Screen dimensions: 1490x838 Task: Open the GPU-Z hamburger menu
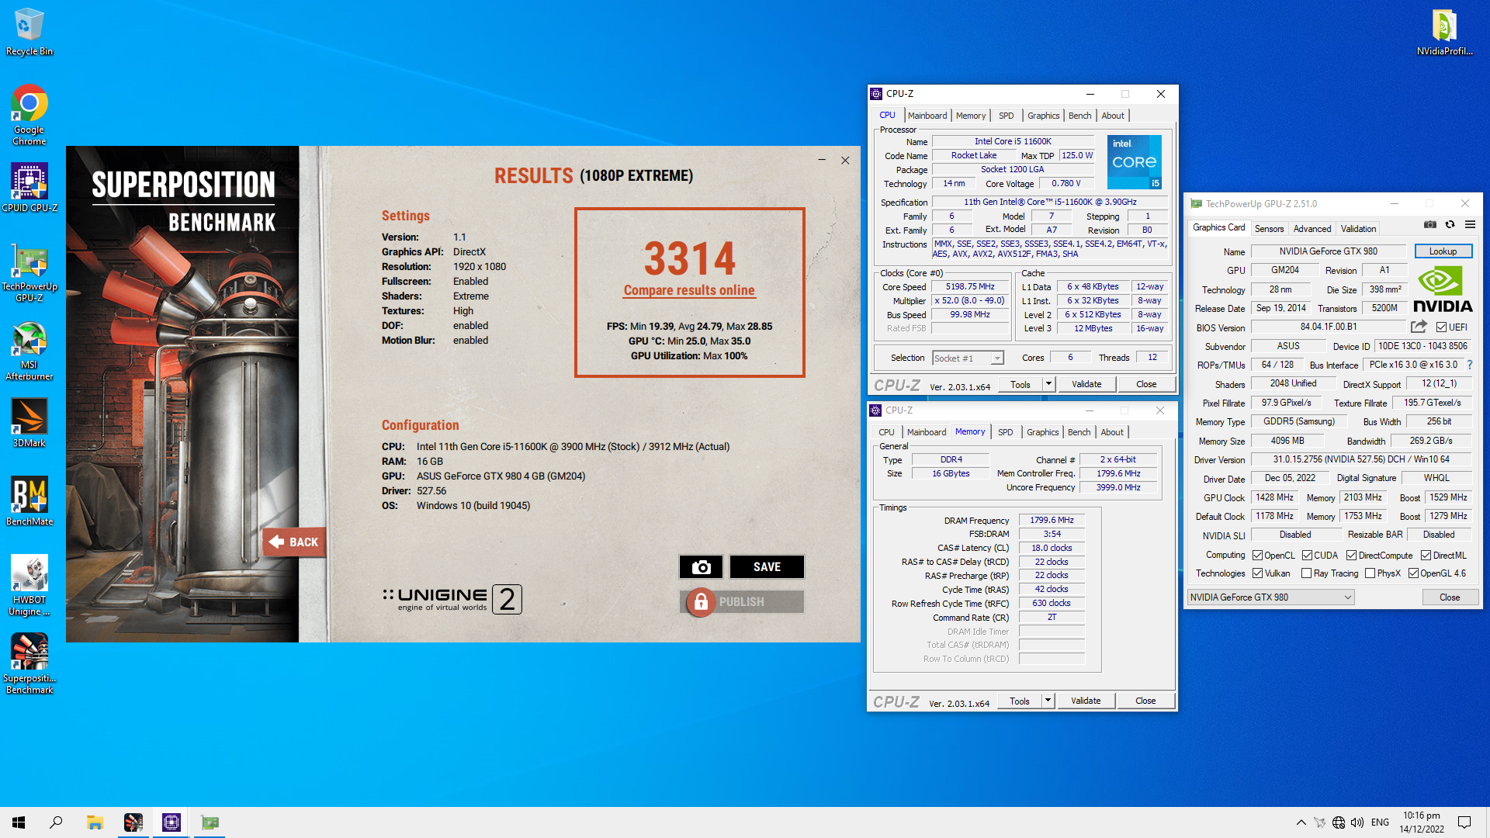(x=1470, y=224)
